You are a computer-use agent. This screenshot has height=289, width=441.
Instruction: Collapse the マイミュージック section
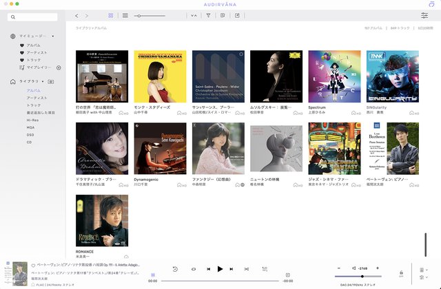coord(51,36)
